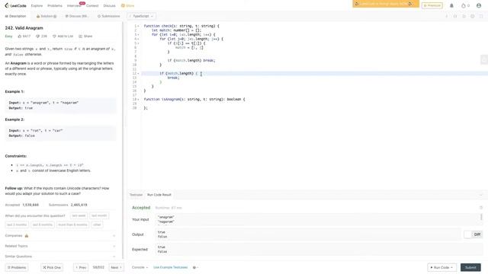Open Problems in top navigation

tap(55, 5)
